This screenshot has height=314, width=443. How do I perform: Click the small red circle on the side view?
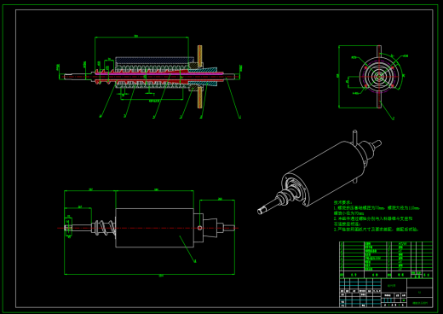pos(199,228)
